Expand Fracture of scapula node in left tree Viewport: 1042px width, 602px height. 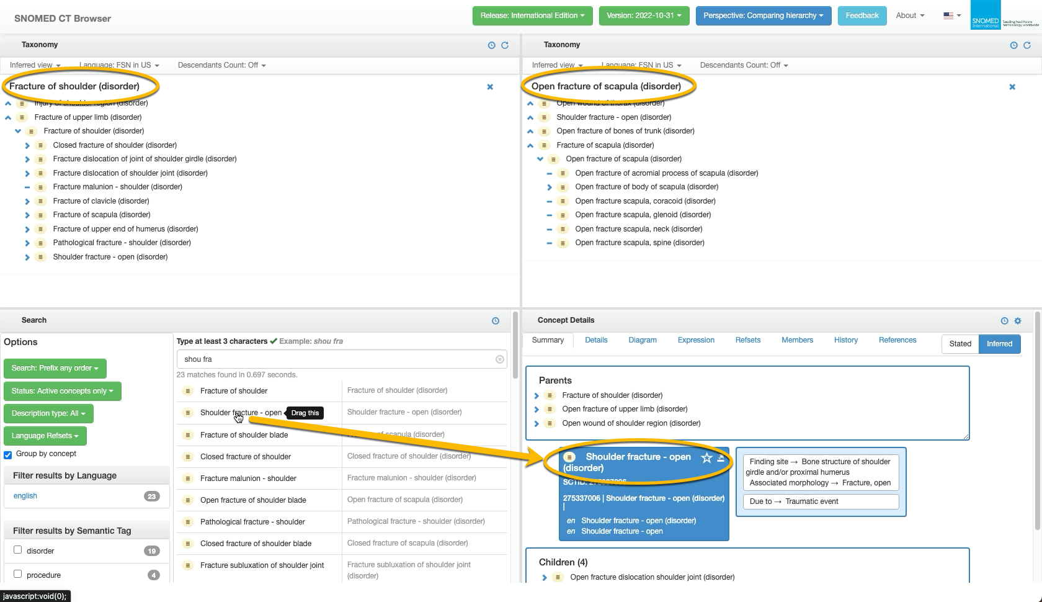[x=27, y=215]
